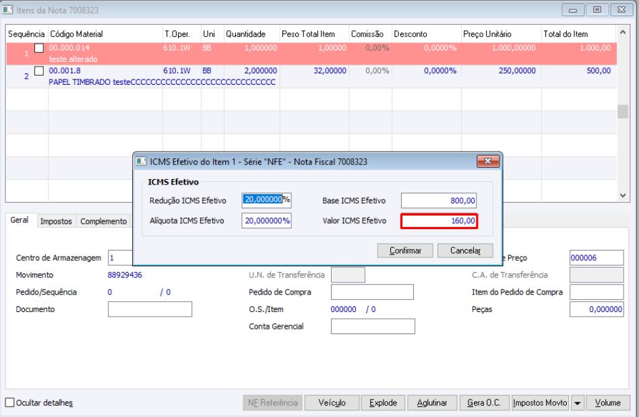Viewport: 639px width, 417px height.
Task: Click the weight 32,00000 cell
Action: (330, 71)
